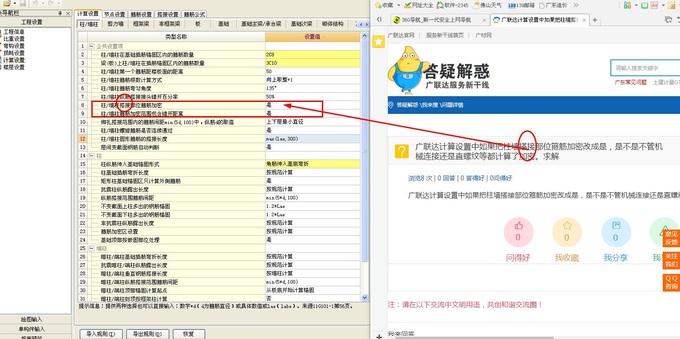Open the browser 收藏 favorites star

(378, 5)
